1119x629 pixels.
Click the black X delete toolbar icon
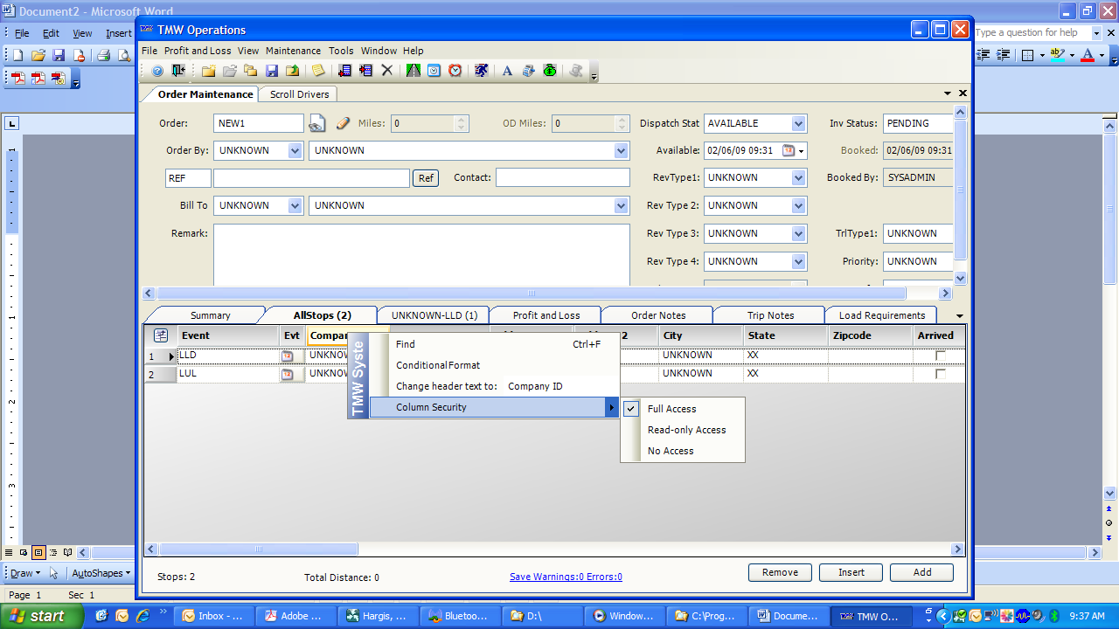[387, 71]
